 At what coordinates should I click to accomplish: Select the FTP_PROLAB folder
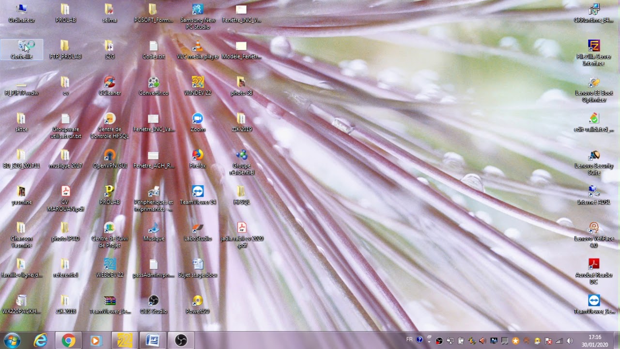point(65,49)
